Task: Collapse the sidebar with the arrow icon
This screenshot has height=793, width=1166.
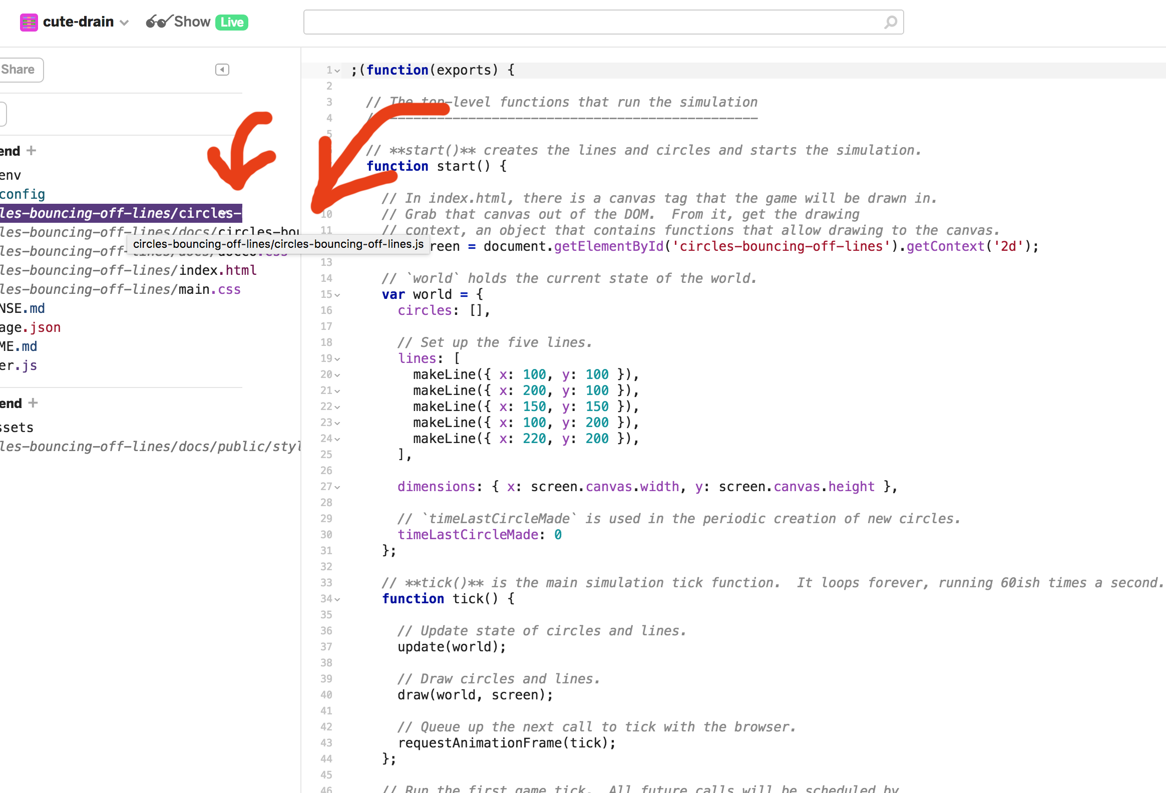Action: click(222, 70)
